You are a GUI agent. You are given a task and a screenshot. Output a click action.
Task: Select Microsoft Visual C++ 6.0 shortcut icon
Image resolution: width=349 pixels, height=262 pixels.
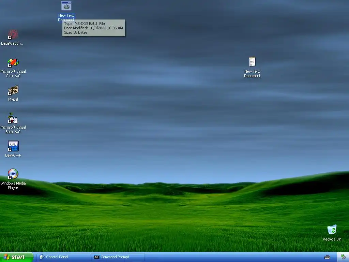coord(13,63)
